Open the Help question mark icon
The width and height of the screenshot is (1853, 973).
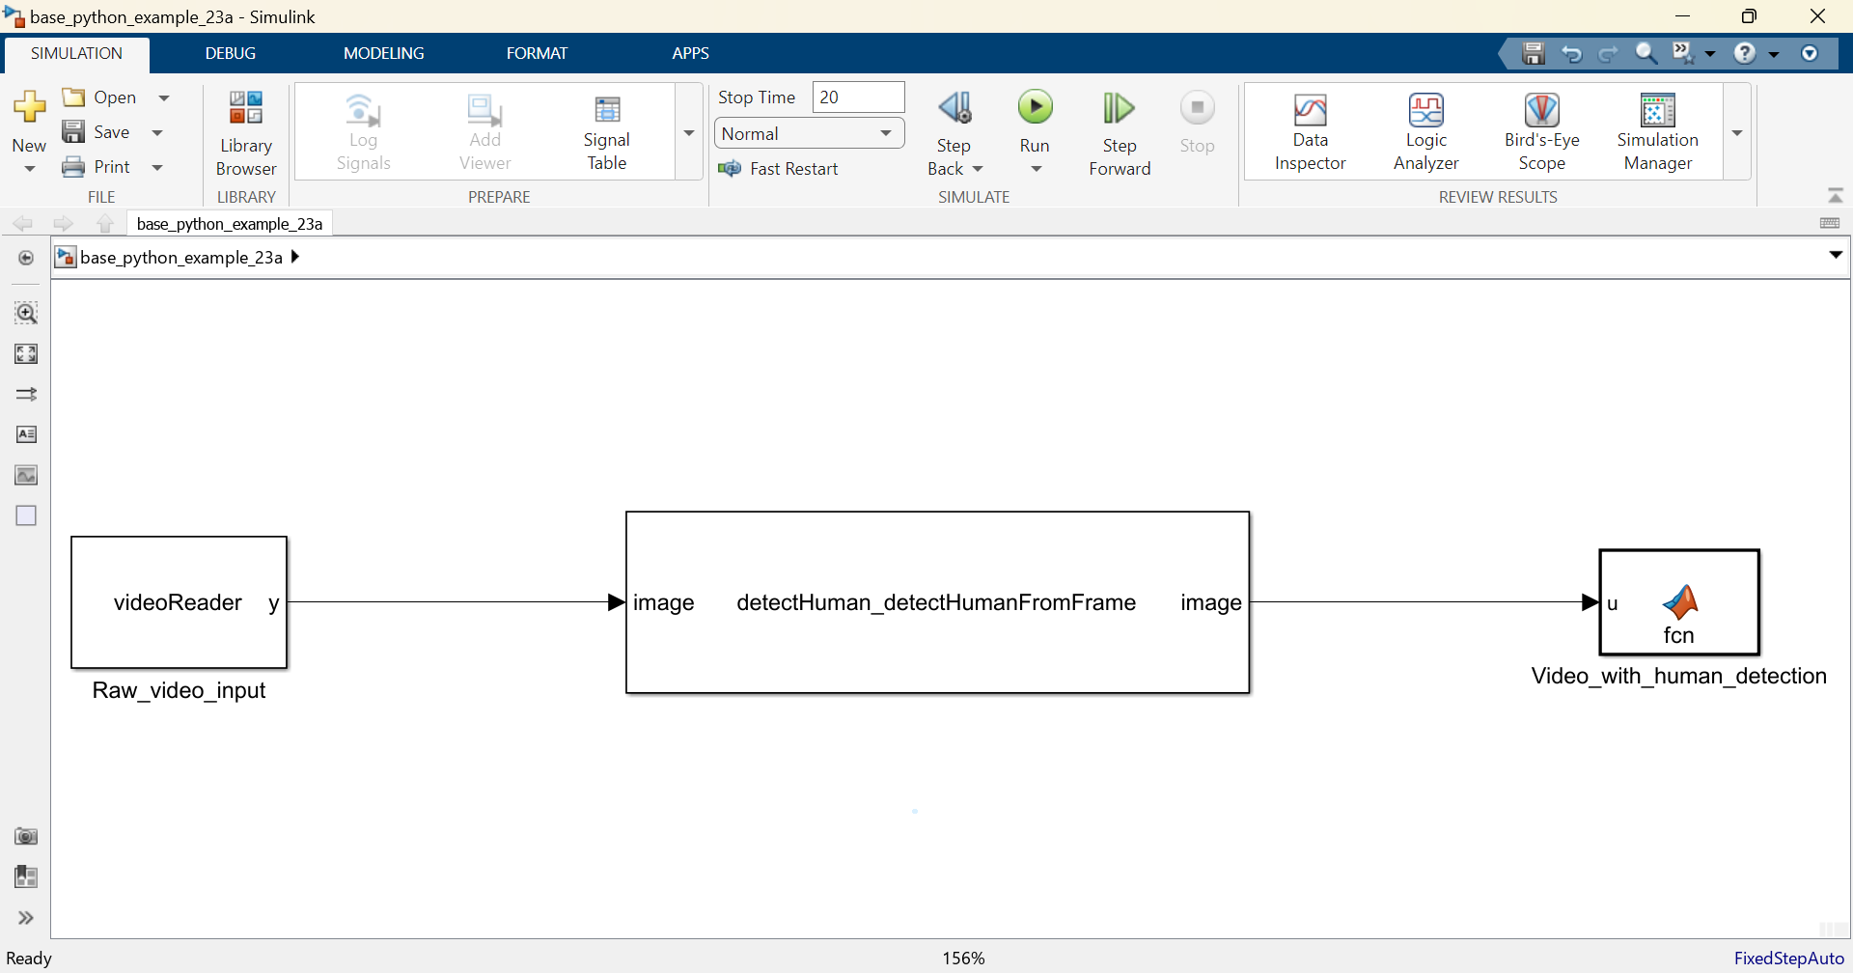point(1745,54)
